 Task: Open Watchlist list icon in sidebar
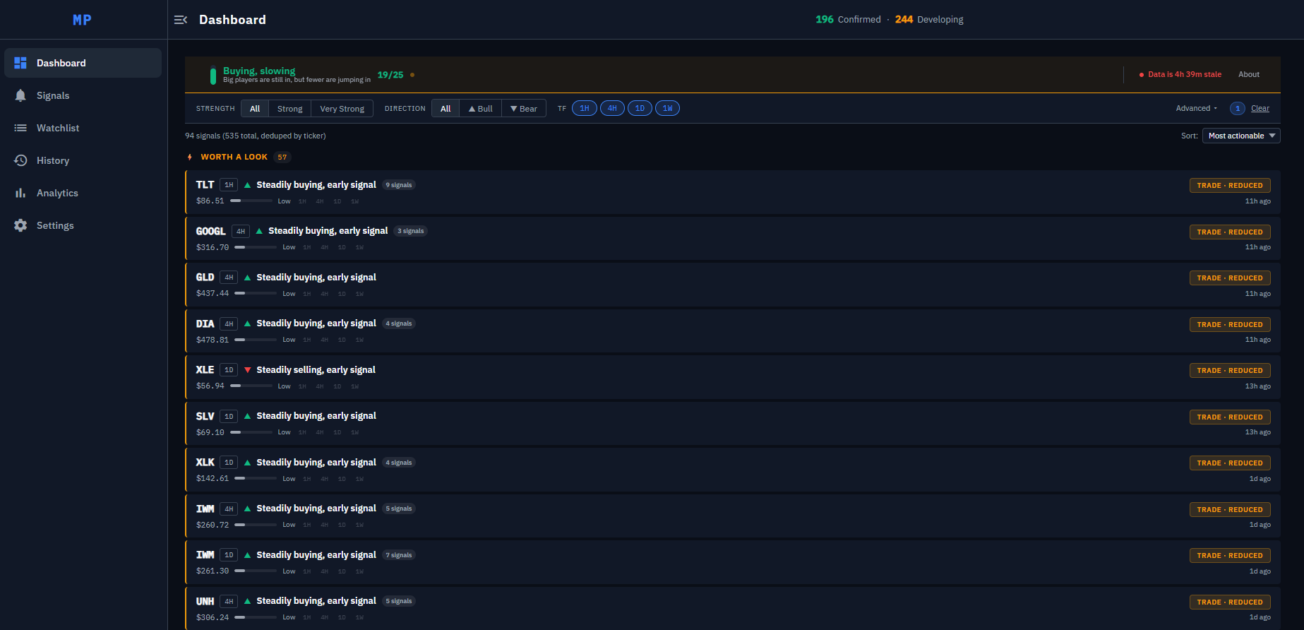coord(20,128)
